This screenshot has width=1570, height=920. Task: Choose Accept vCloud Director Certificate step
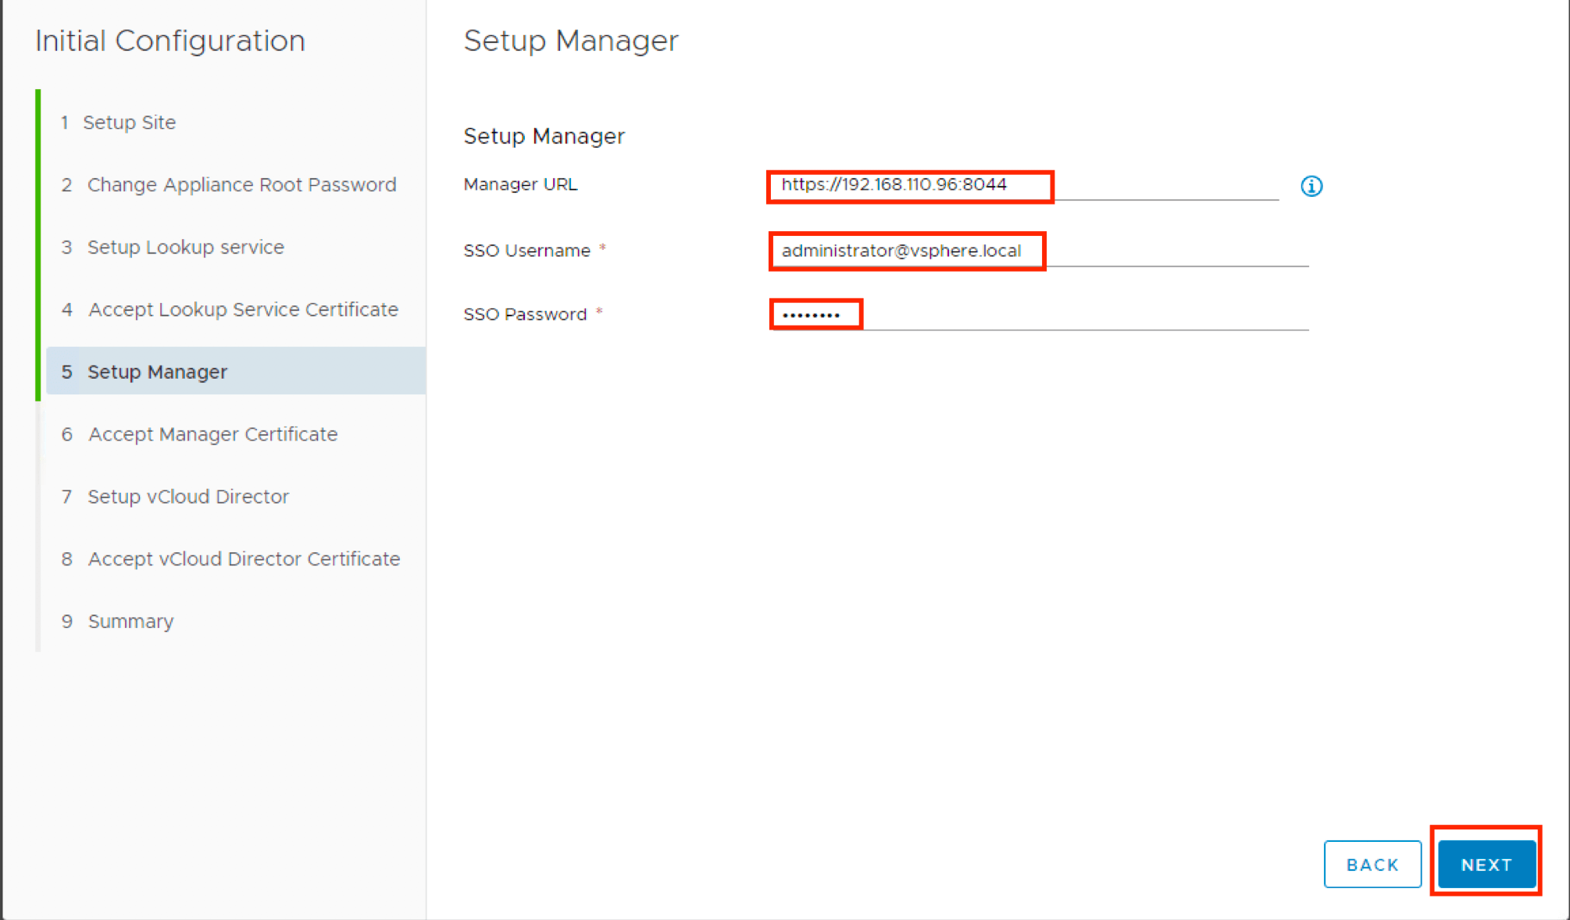(243, 559)
